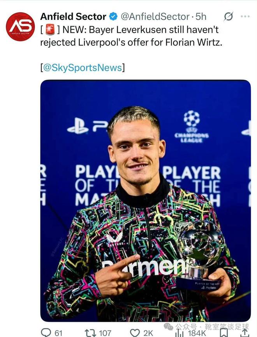Open Anfield Sector profile avatar
This screenshot has height=337, width=257.
pyautogui.click(x=20, y=26)
